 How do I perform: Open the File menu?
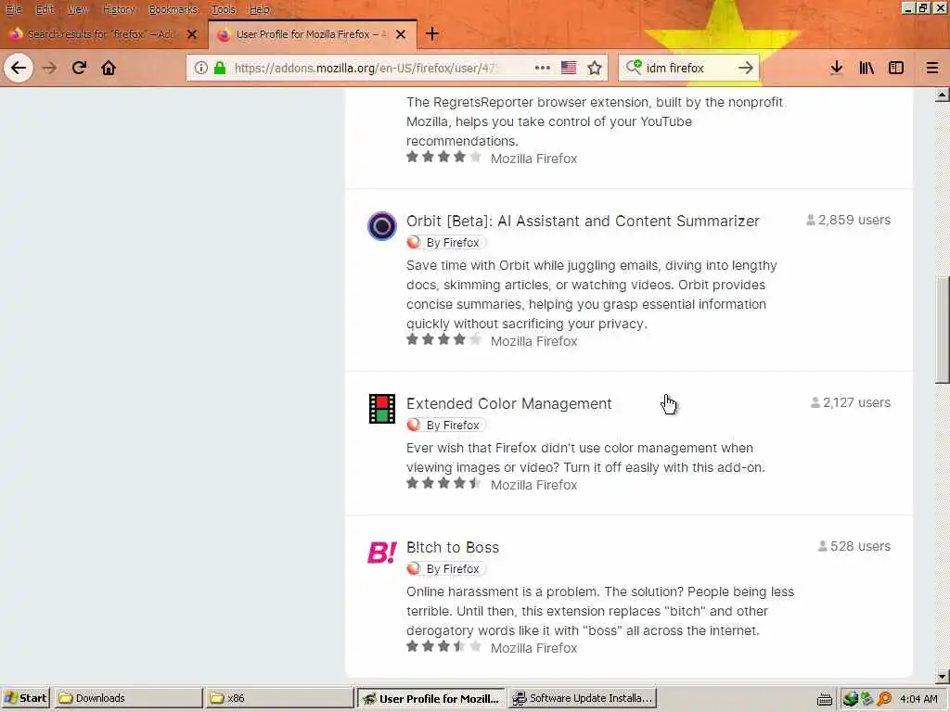coord(14,9)
